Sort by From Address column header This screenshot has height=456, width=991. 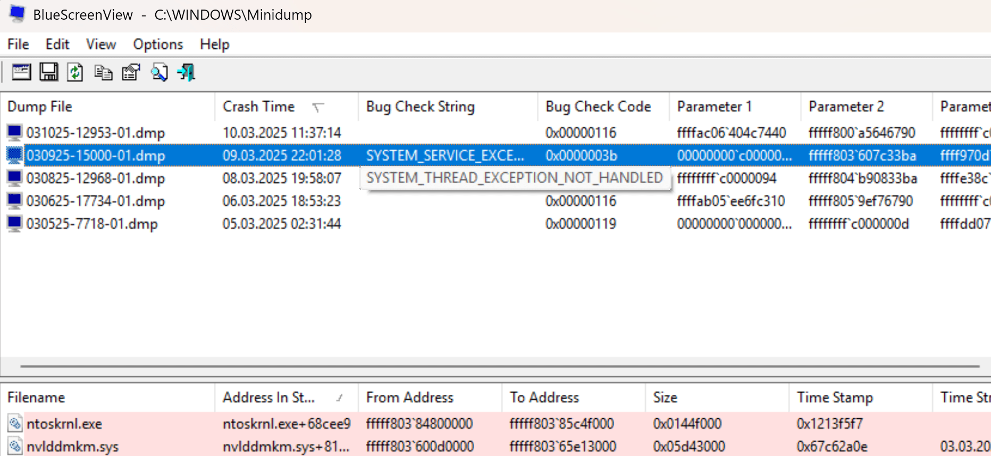click(430, 397)
